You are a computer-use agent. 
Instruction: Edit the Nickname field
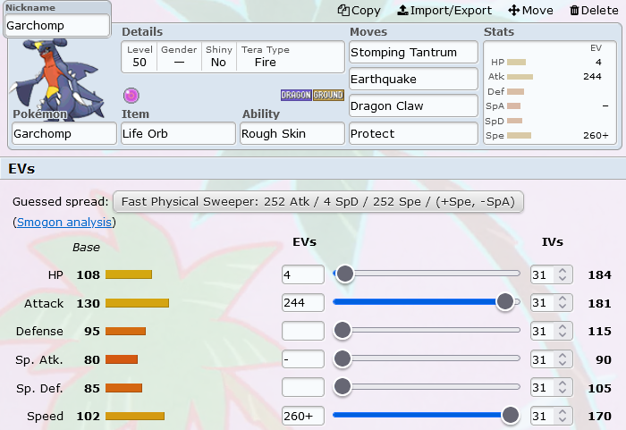57,26
